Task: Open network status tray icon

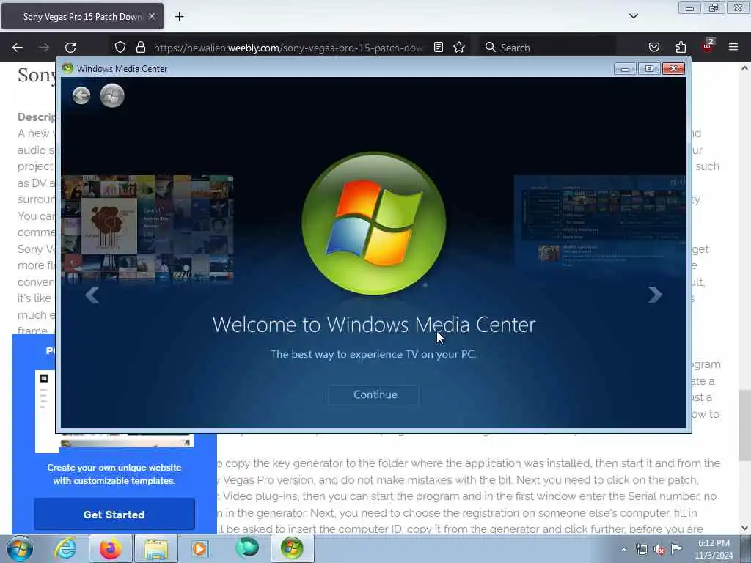Action: coord(641,549)
